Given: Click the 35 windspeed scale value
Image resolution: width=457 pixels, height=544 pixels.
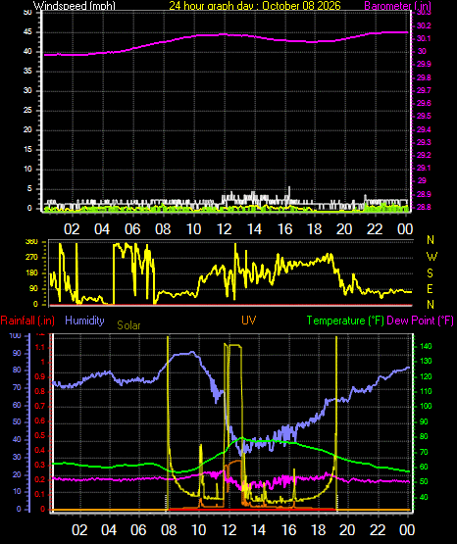Looking at the screenshot, I should (27, 72).
